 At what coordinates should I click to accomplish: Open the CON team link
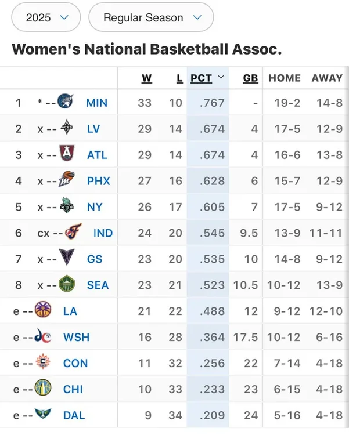click(75, 363)
